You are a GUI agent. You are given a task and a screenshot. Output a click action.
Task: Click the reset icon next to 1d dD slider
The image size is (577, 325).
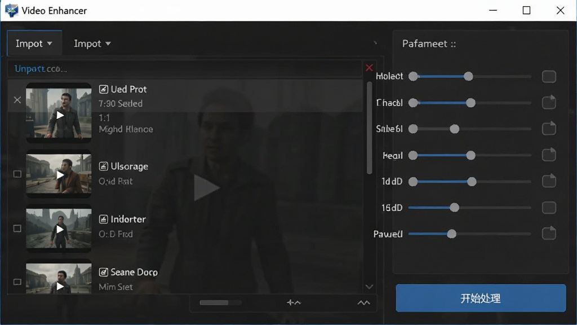point(549,181)
